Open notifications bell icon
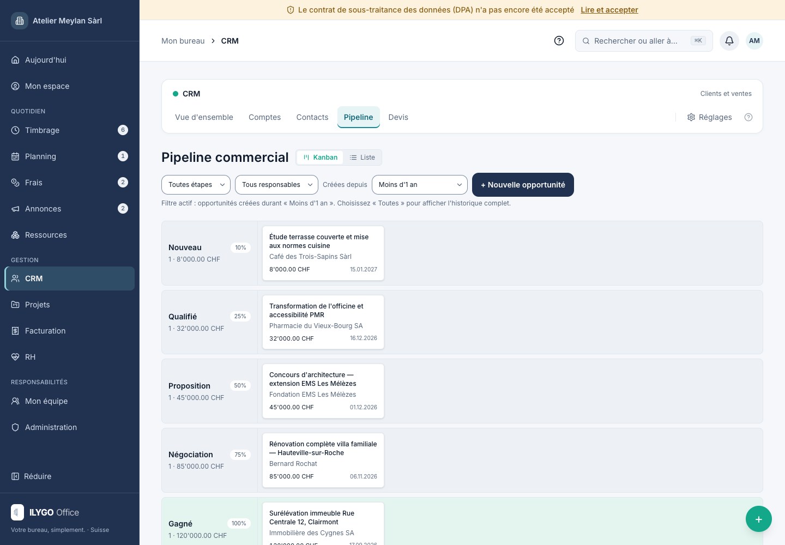Image resolution: width=785 pixels, height=545 pixels. [729, 41]
